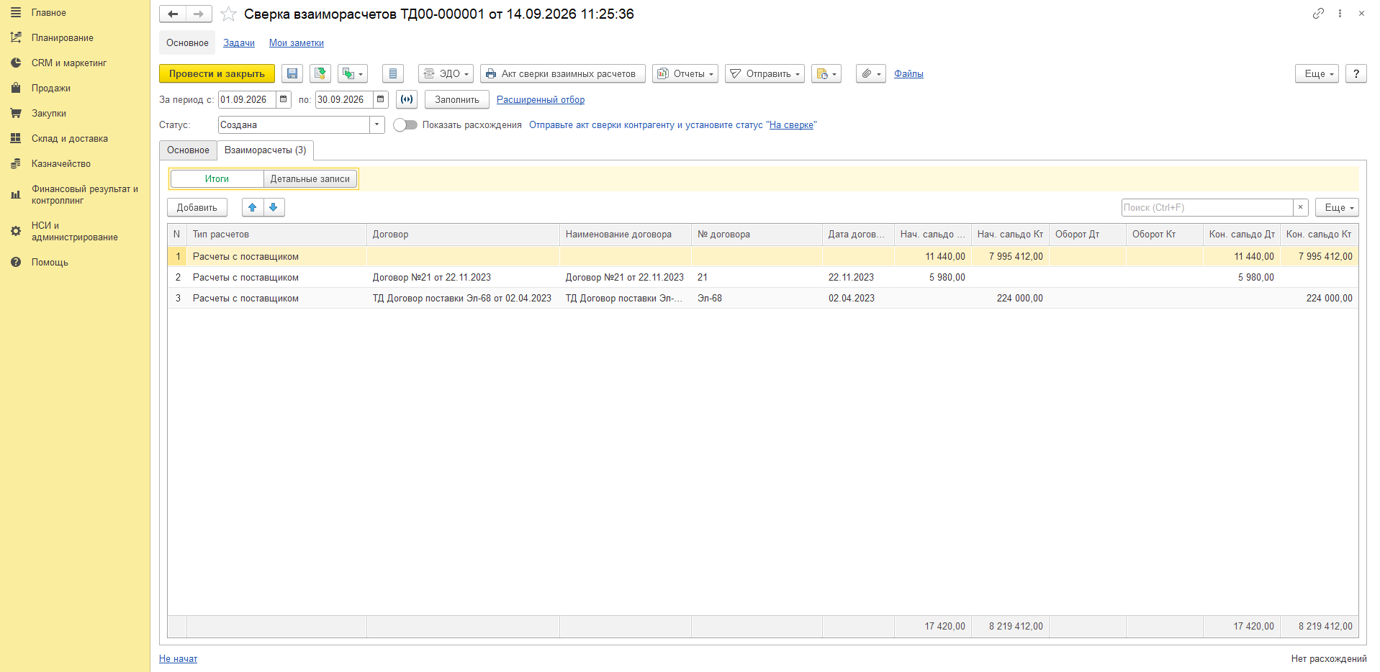Expand the Отправить dropdown

point(765,73)
